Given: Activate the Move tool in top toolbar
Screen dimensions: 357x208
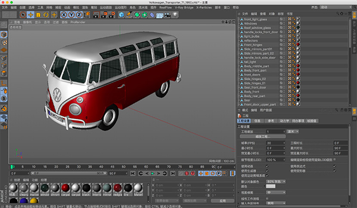Looking at the screenshot, I should point(31,15).
